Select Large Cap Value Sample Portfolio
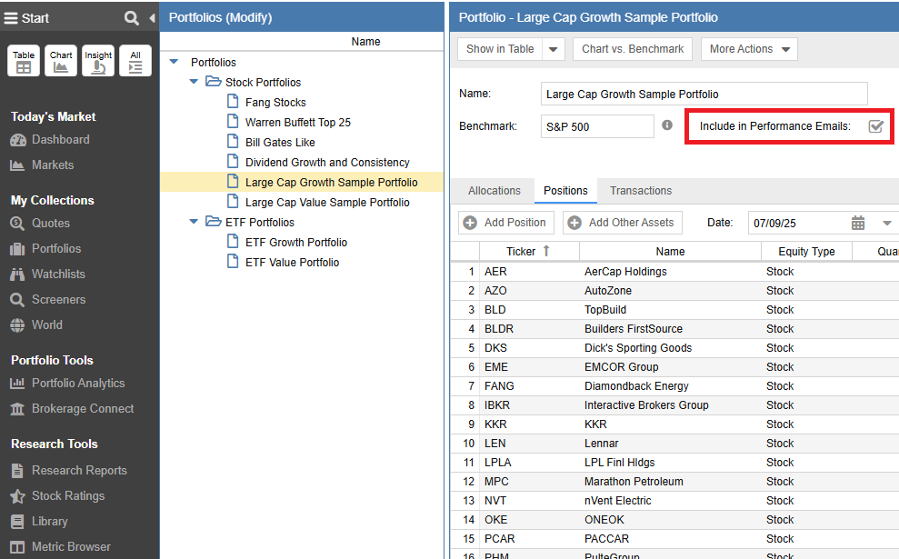Screen dimensions: 899x559 tap(327, 203)
